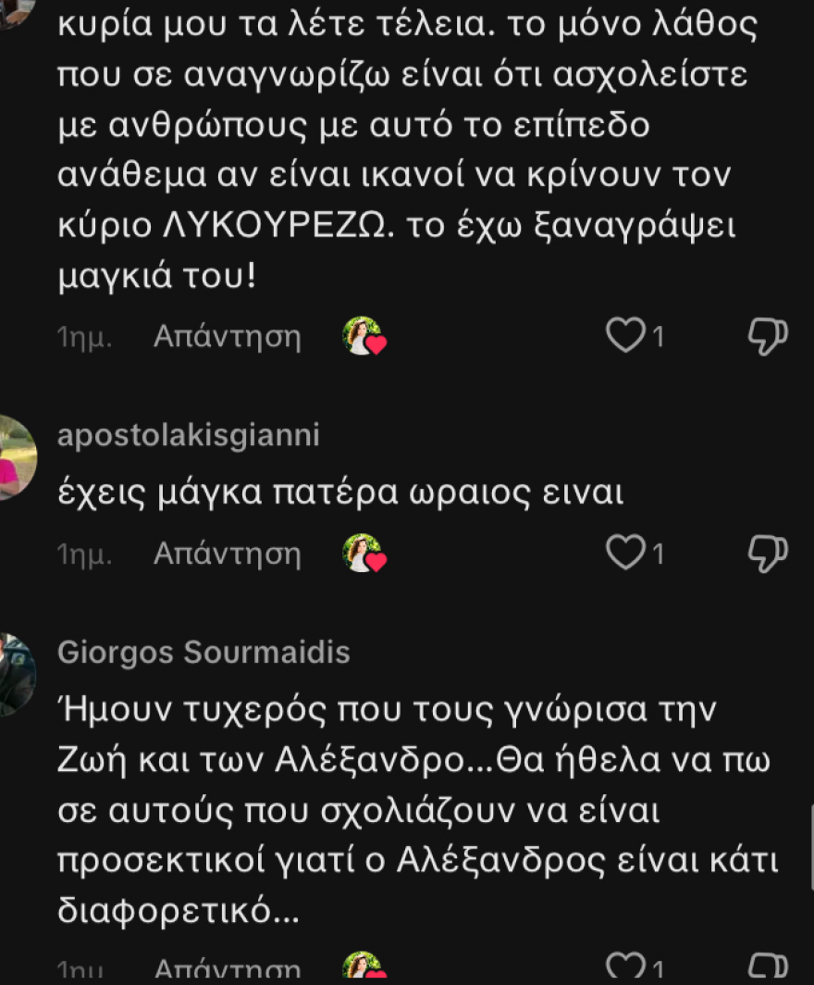
Task: Reply to the first comment using Απάντηση
Action: pyautogui.click(x=227, y=336)
